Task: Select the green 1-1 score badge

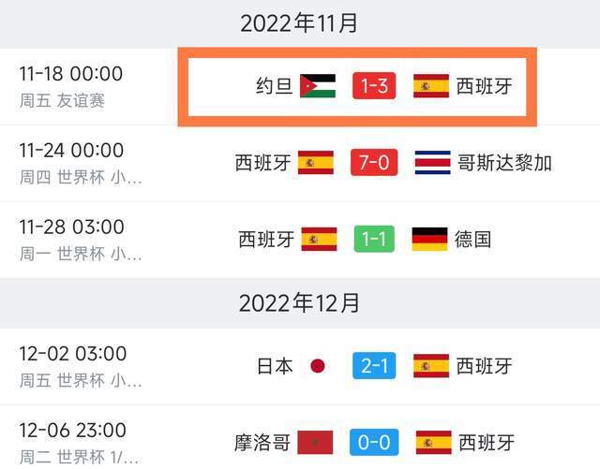Action: pos(374,239)
